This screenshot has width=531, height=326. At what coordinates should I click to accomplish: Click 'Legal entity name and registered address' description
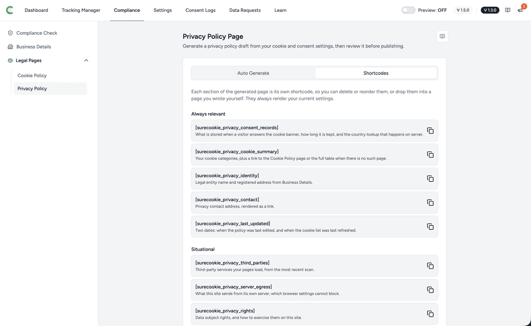coord(254,183)
